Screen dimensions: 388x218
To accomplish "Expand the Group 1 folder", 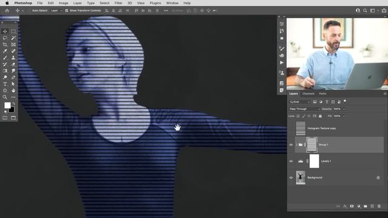I will pos(296,145).
